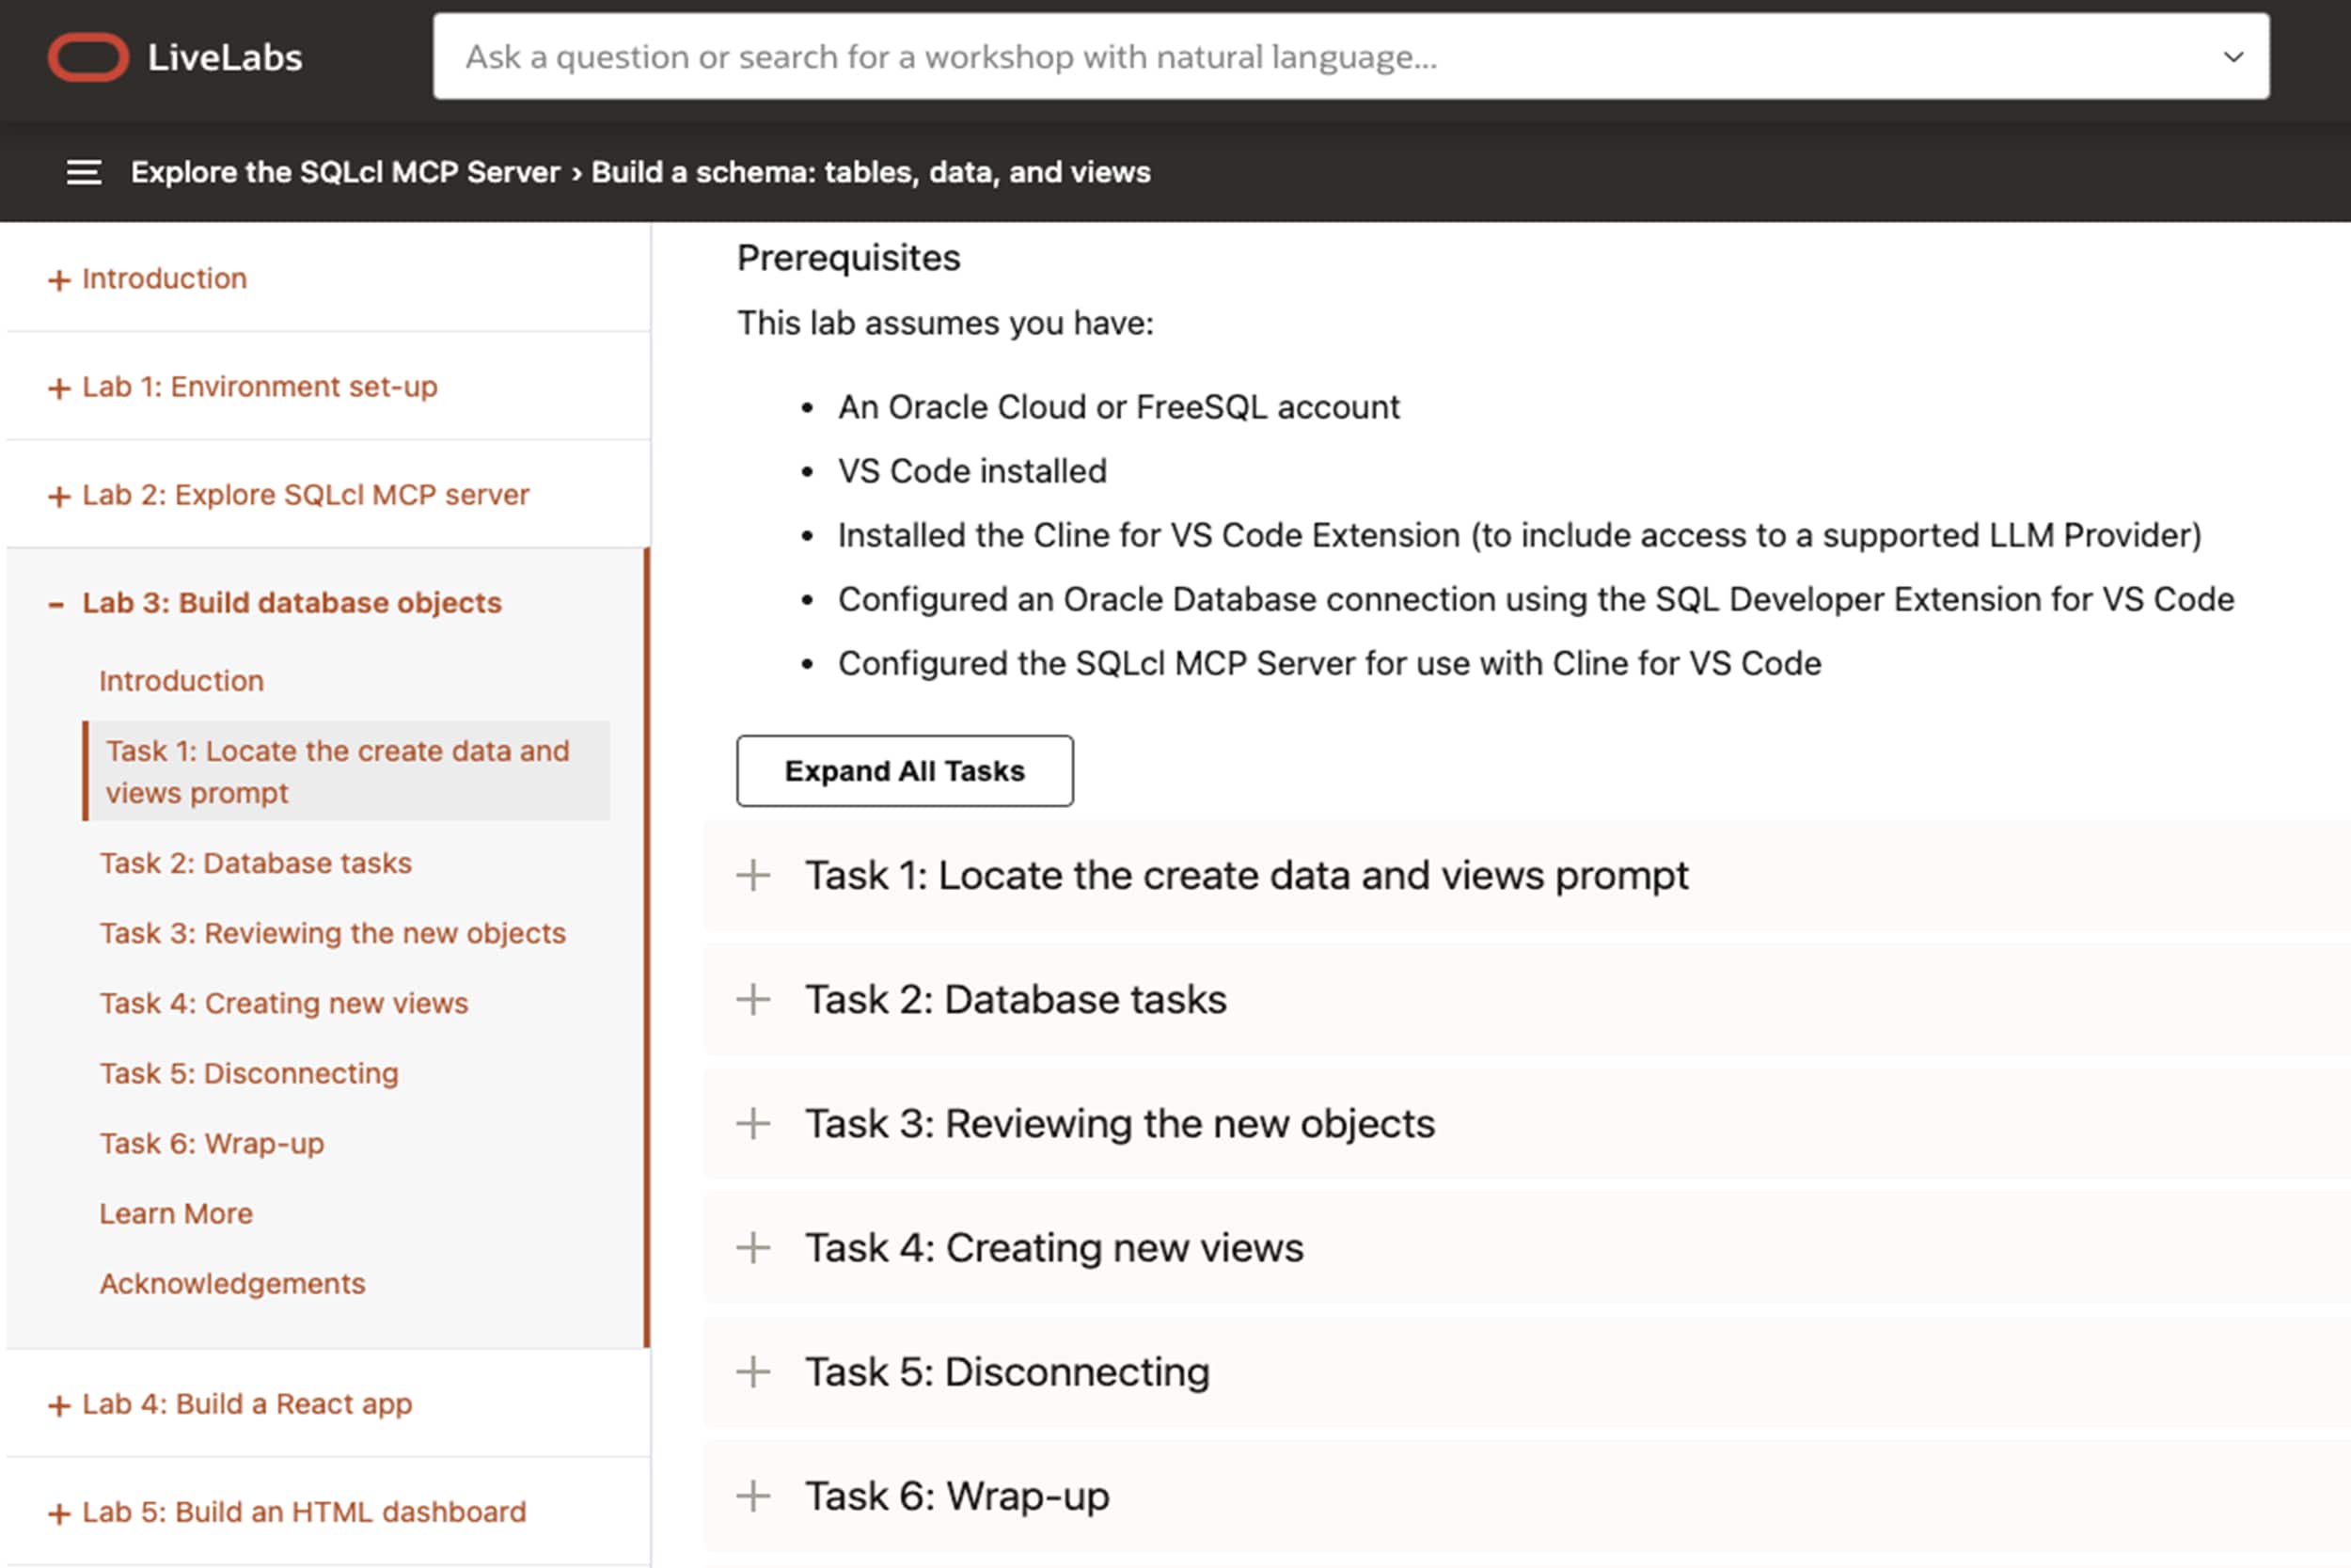
Task: Click the plus icon beside Lab 1
Action: (x=59, y=388)
